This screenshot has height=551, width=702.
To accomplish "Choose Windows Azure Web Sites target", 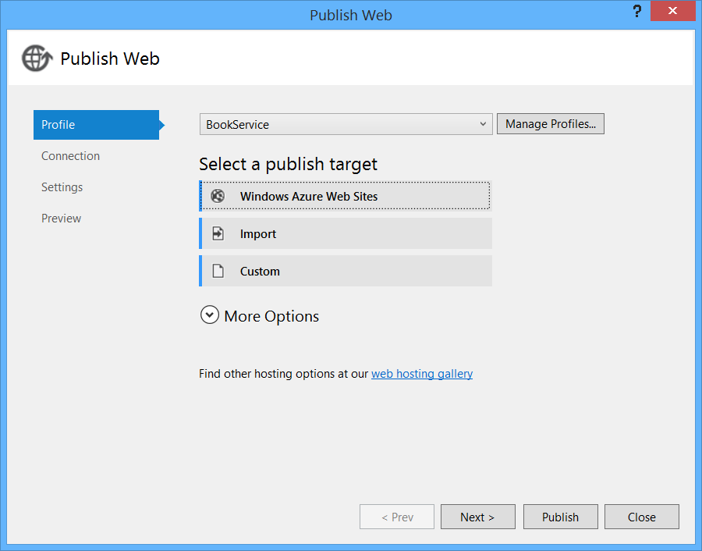I will tap(346, 197).
